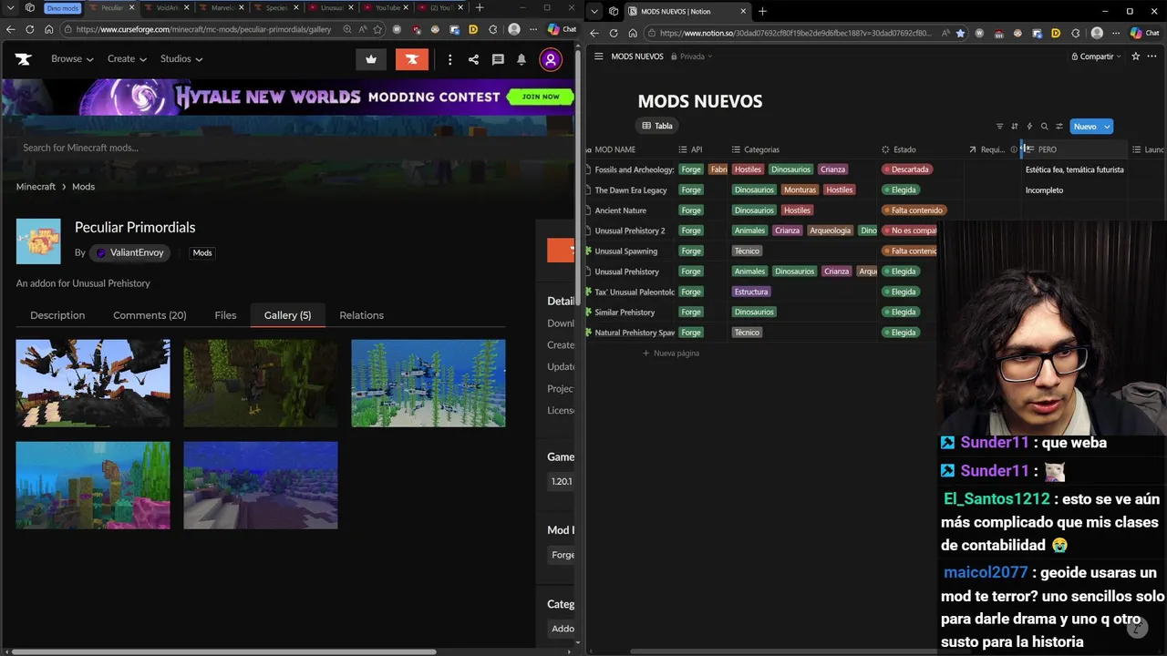Switch to the Description tab
The image size is (1167, 656).
click(57, 315)
